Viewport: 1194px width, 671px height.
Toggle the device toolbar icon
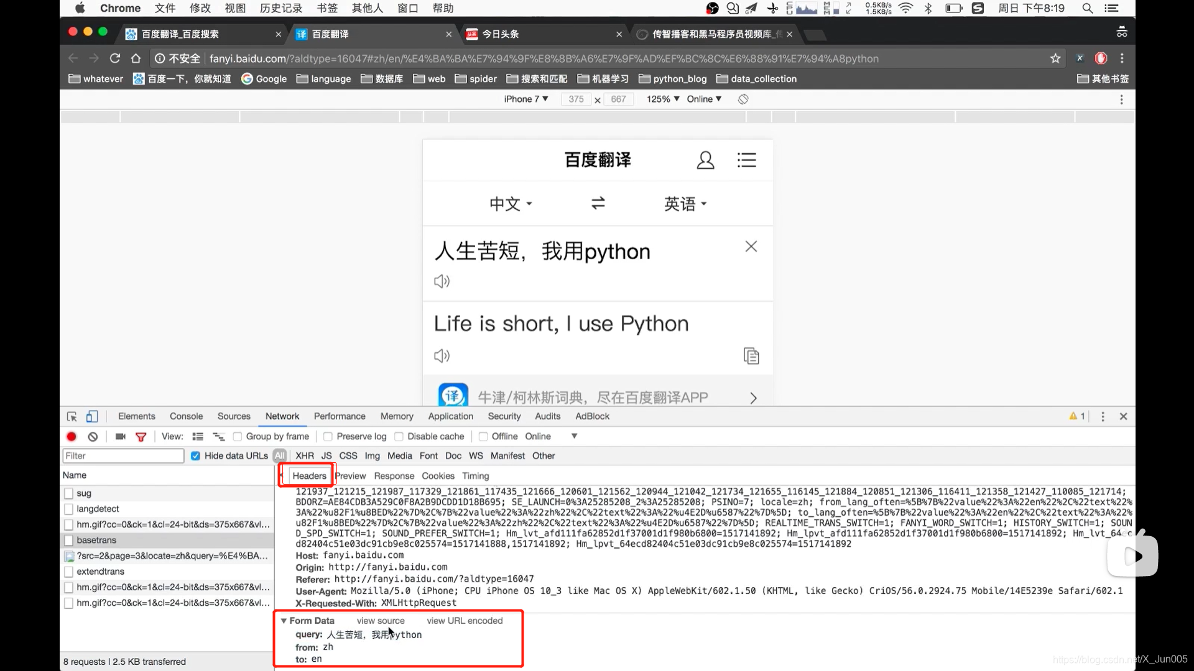(92, 417)
